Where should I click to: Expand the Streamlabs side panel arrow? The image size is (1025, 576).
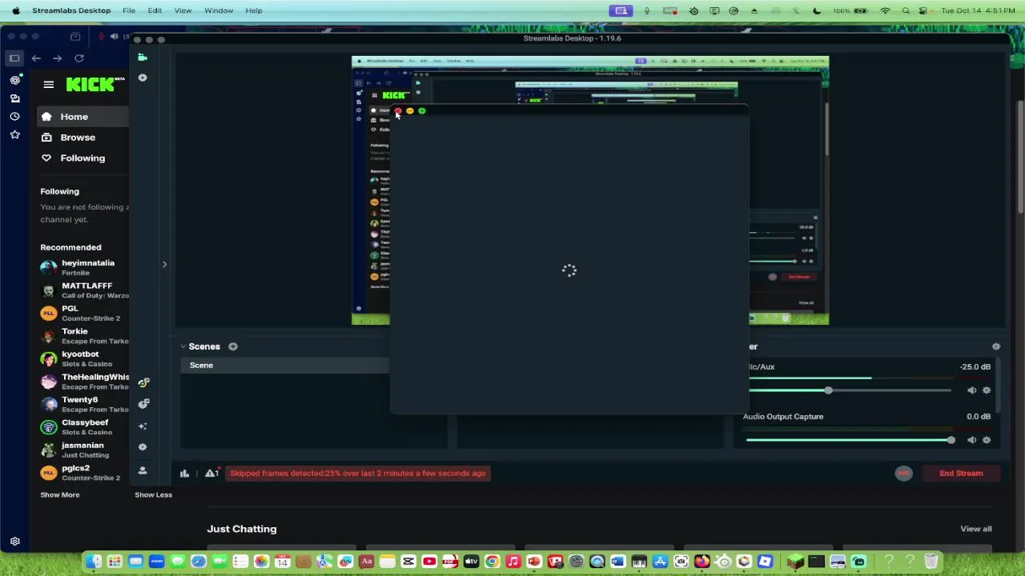click(x=164, y=264)
